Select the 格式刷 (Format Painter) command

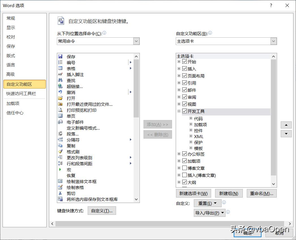coord(71,152)
